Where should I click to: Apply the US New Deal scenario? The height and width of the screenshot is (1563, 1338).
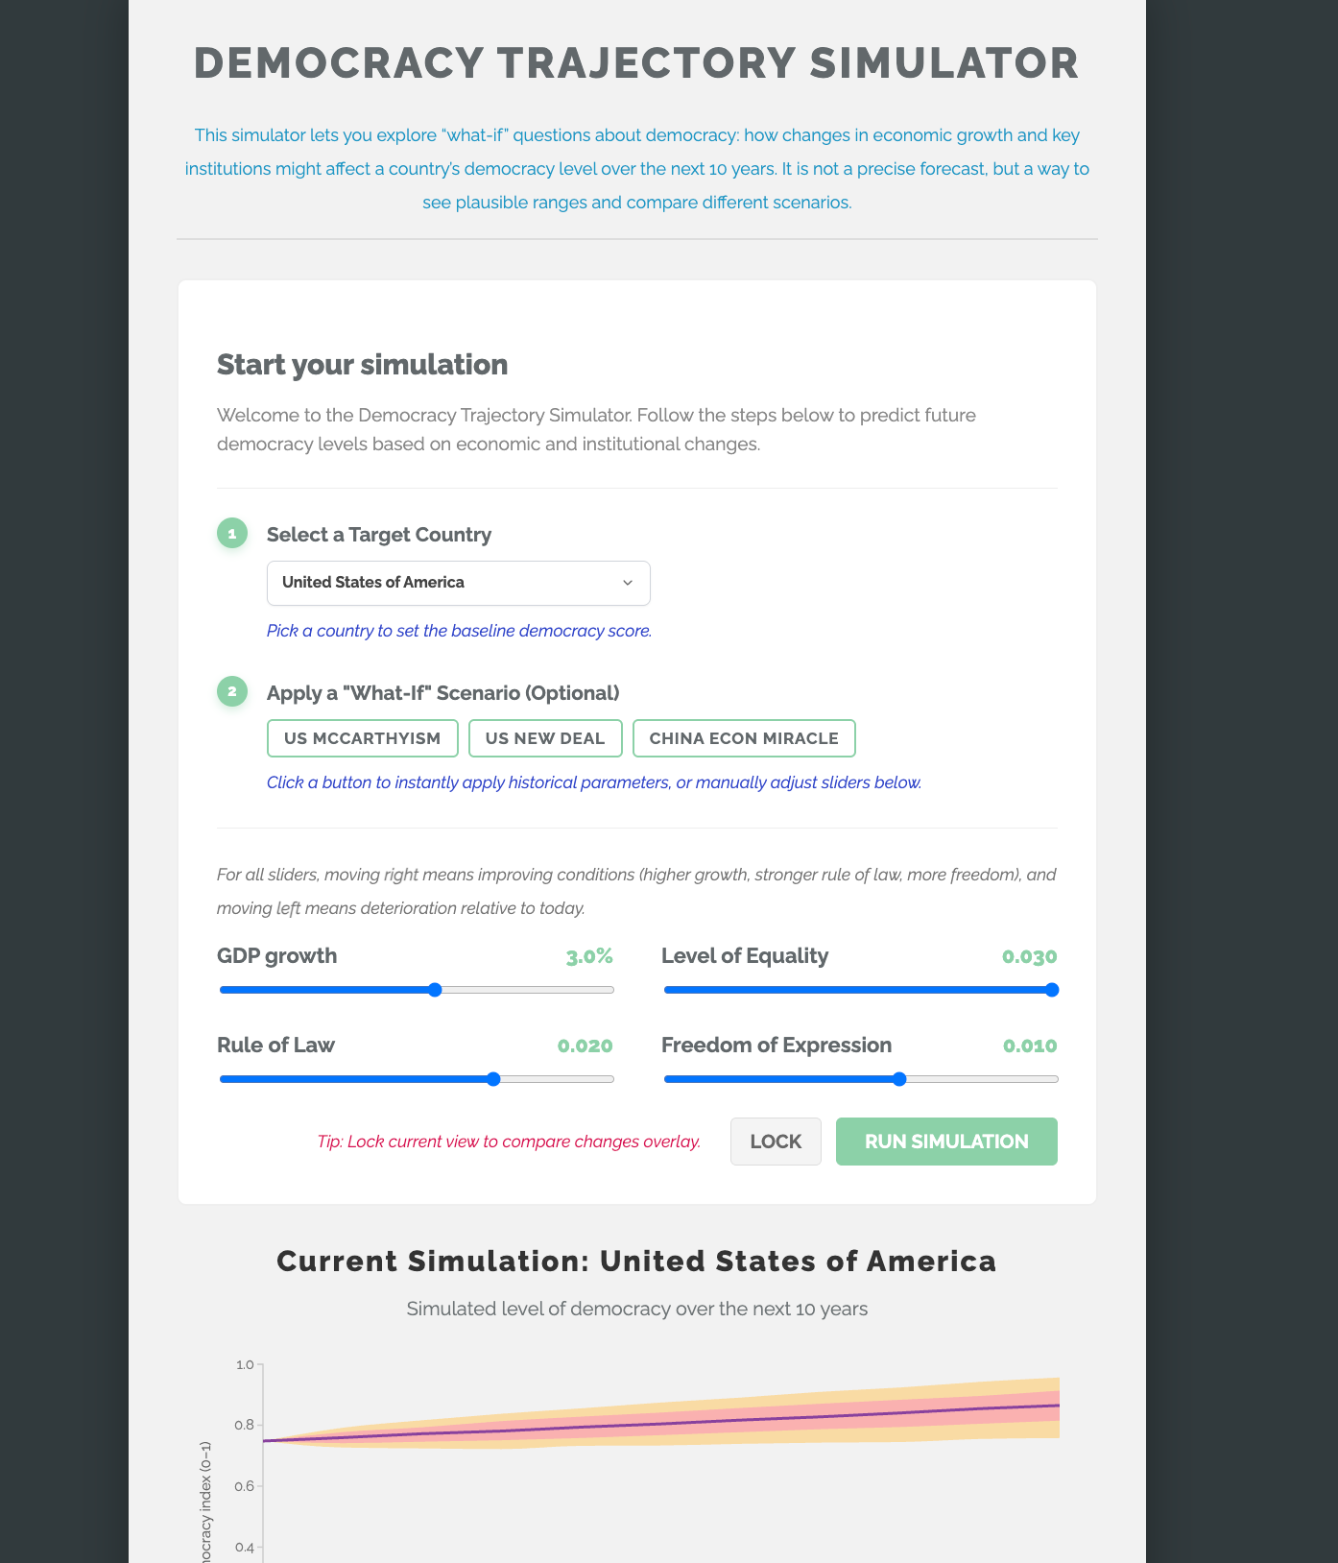tap(545, 738)
